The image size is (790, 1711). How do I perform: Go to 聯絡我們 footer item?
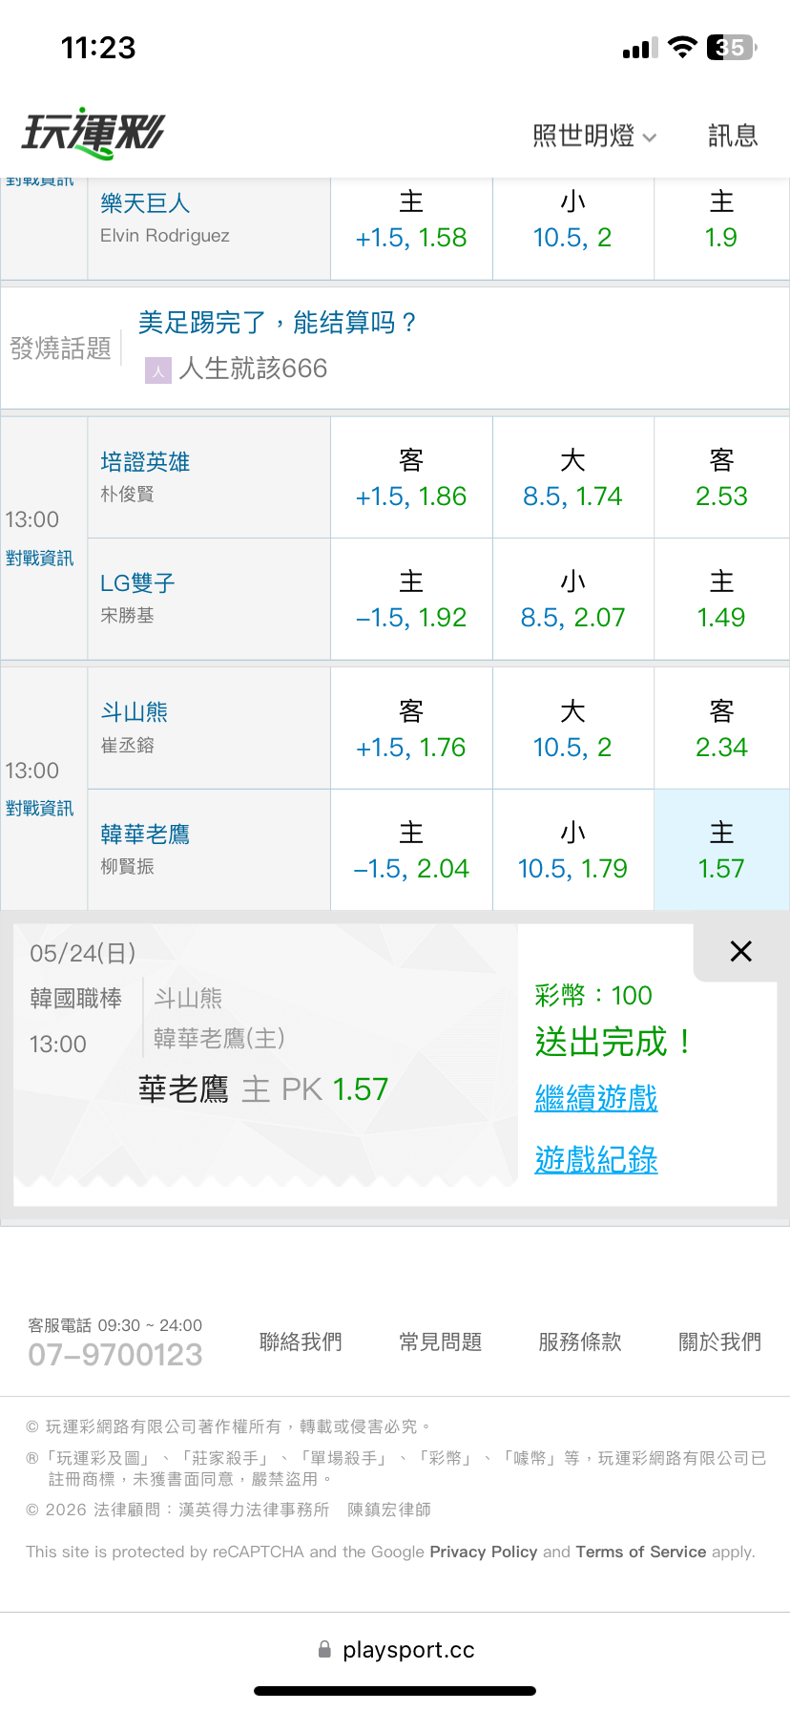301,1341
